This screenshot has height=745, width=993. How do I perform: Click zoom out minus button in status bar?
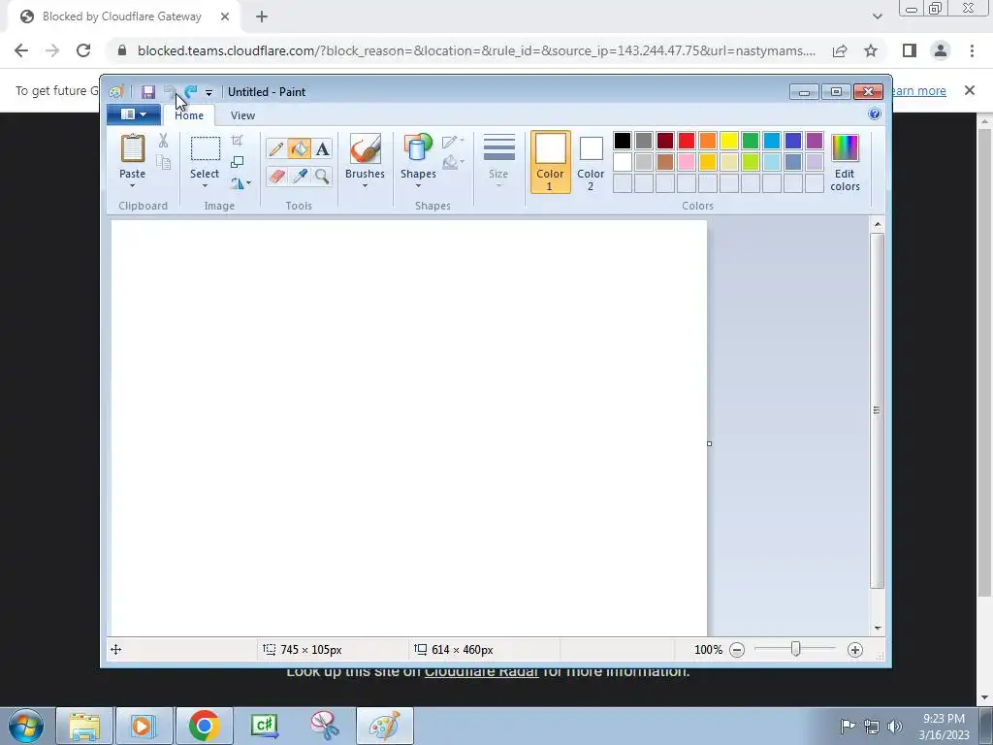tap(737, 650)
